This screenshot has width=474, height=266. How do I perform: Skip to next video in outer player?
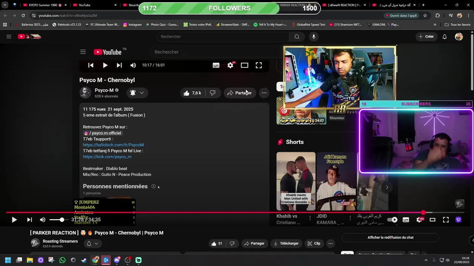click(x=29, y=220)
